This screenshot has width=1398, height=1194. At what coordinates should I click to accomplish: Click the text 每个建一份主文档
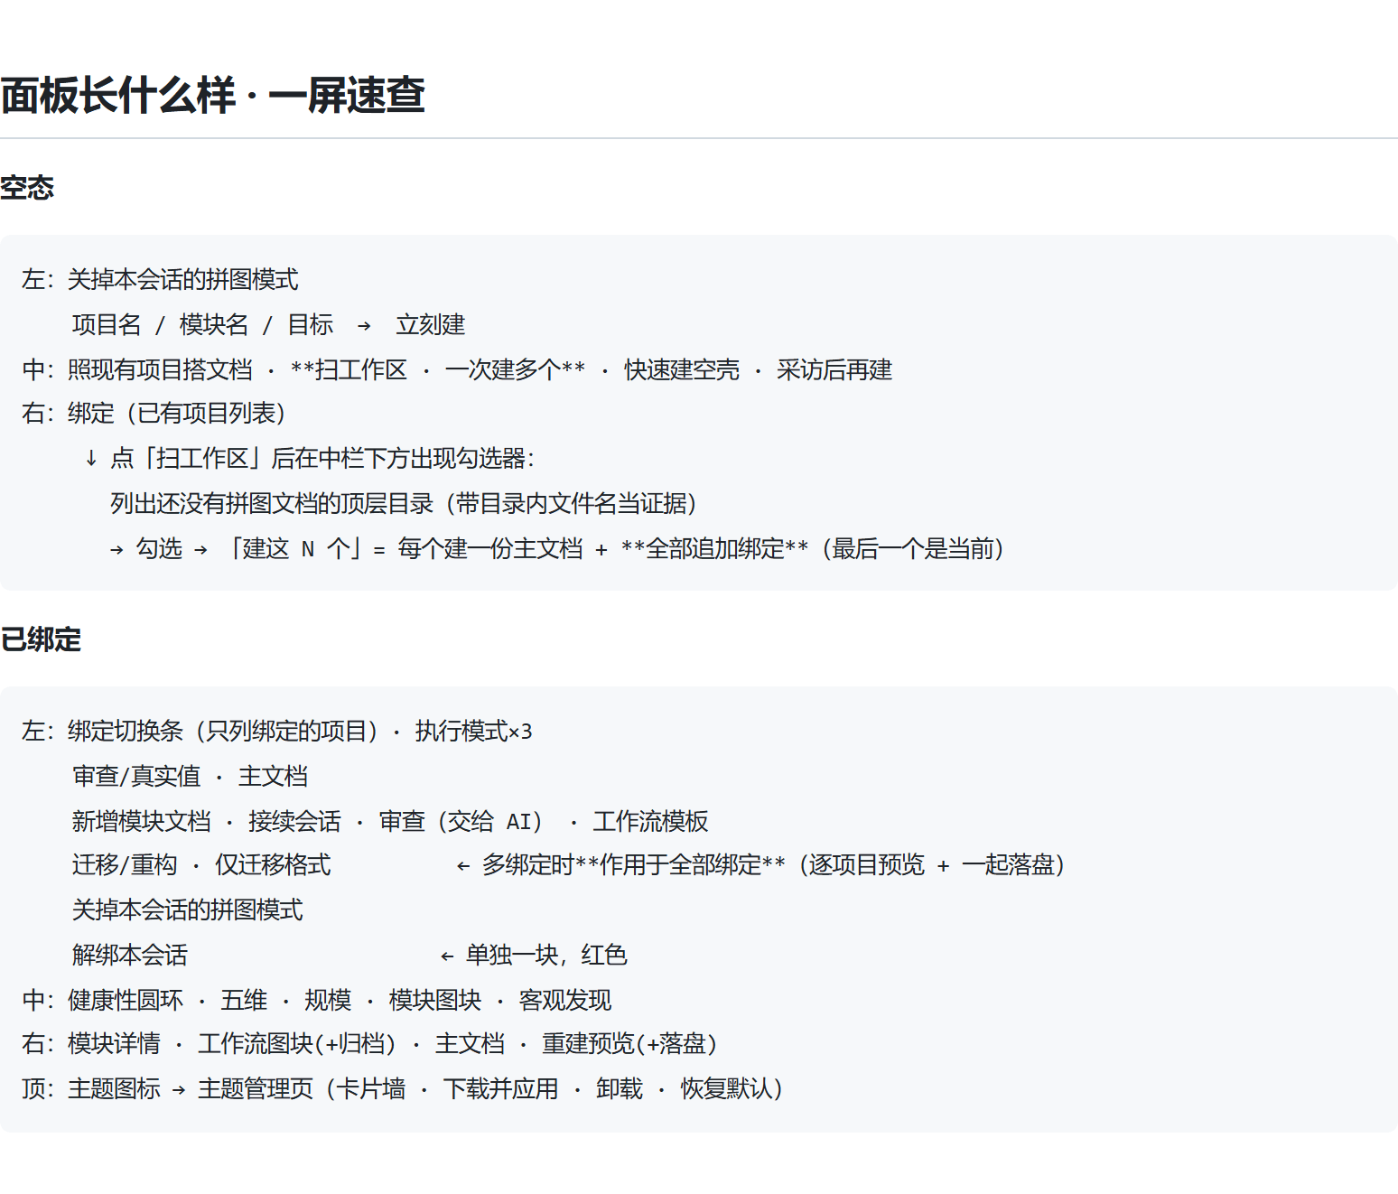[490, 548]
